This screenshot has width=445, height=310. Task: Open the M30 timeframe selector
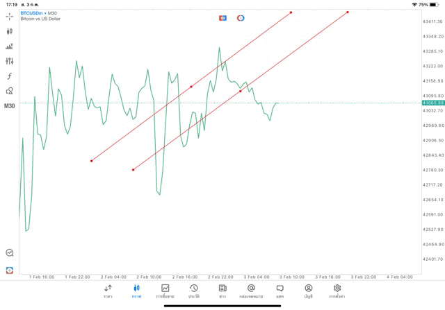pyautogui.click(x=10, y=106)
